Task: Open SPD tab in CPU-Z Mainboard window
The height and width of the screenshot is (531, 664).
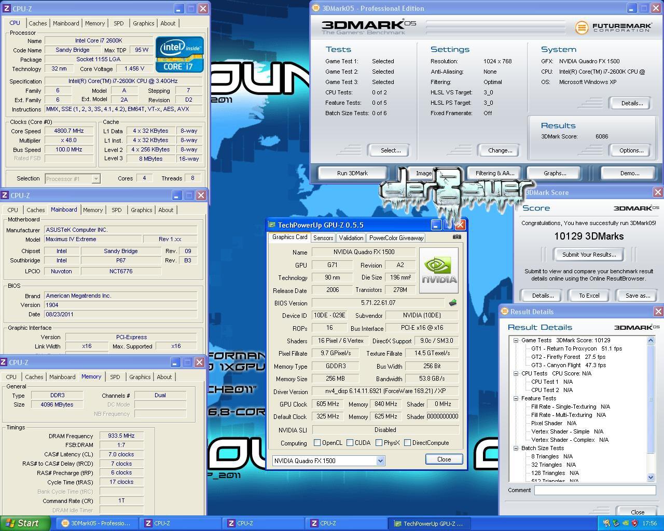Action: point(117,210)
